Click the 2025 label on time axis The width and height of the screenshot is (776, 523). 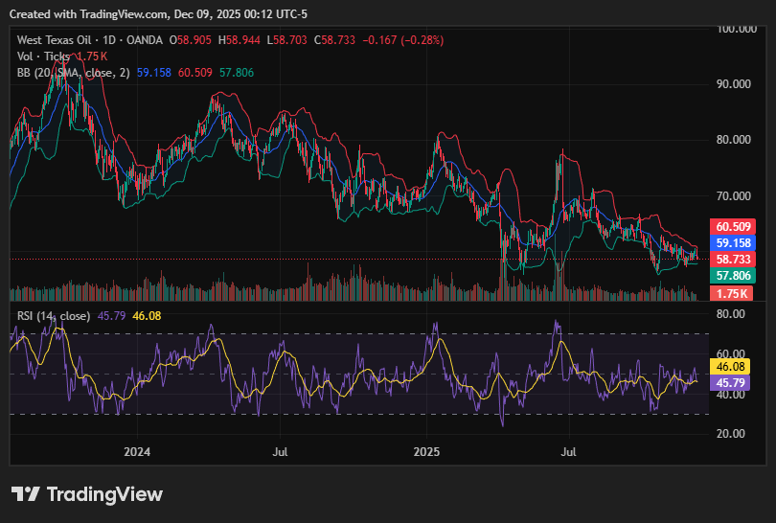pos(425,450)
